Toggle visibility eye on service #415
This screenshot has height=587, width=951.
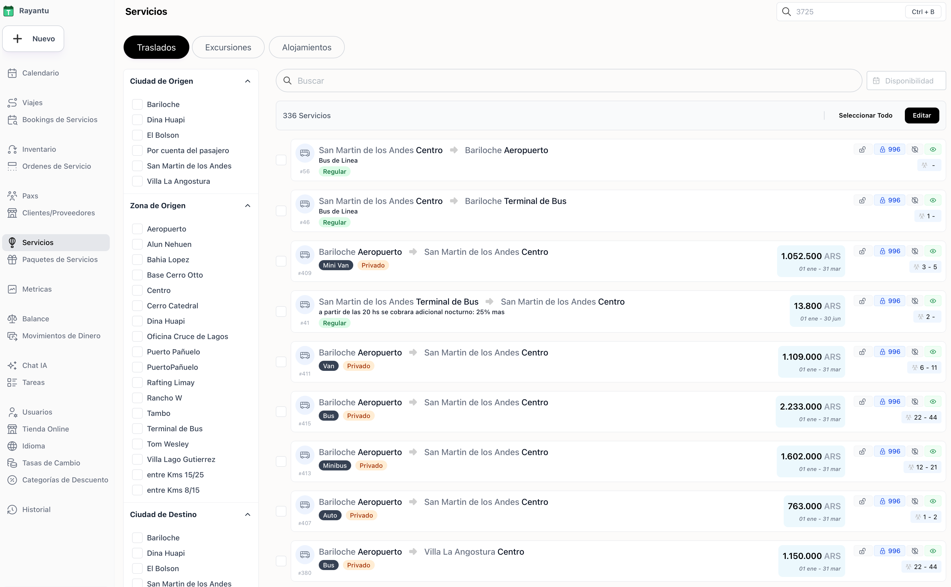(x=933, y=401)
